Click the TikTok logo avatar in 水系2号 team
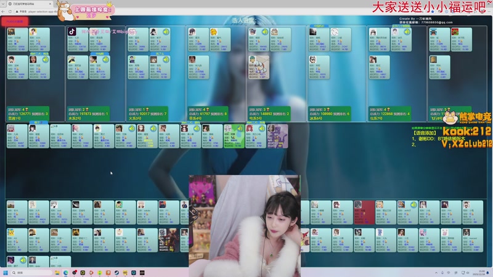 click(71, 32)
